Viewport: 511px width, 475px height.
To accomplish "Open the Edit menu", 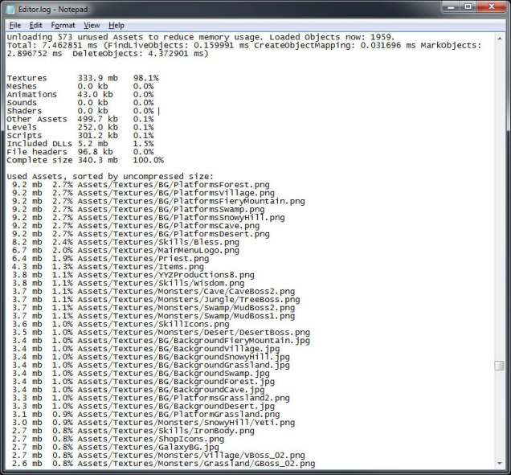I will click(x=36, y=26).
